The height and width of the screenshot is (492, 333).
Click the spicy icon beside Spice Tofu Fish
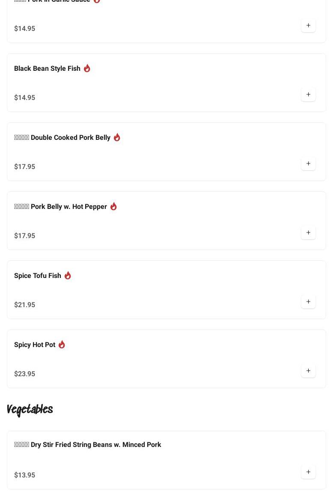(x=68, y=275)
